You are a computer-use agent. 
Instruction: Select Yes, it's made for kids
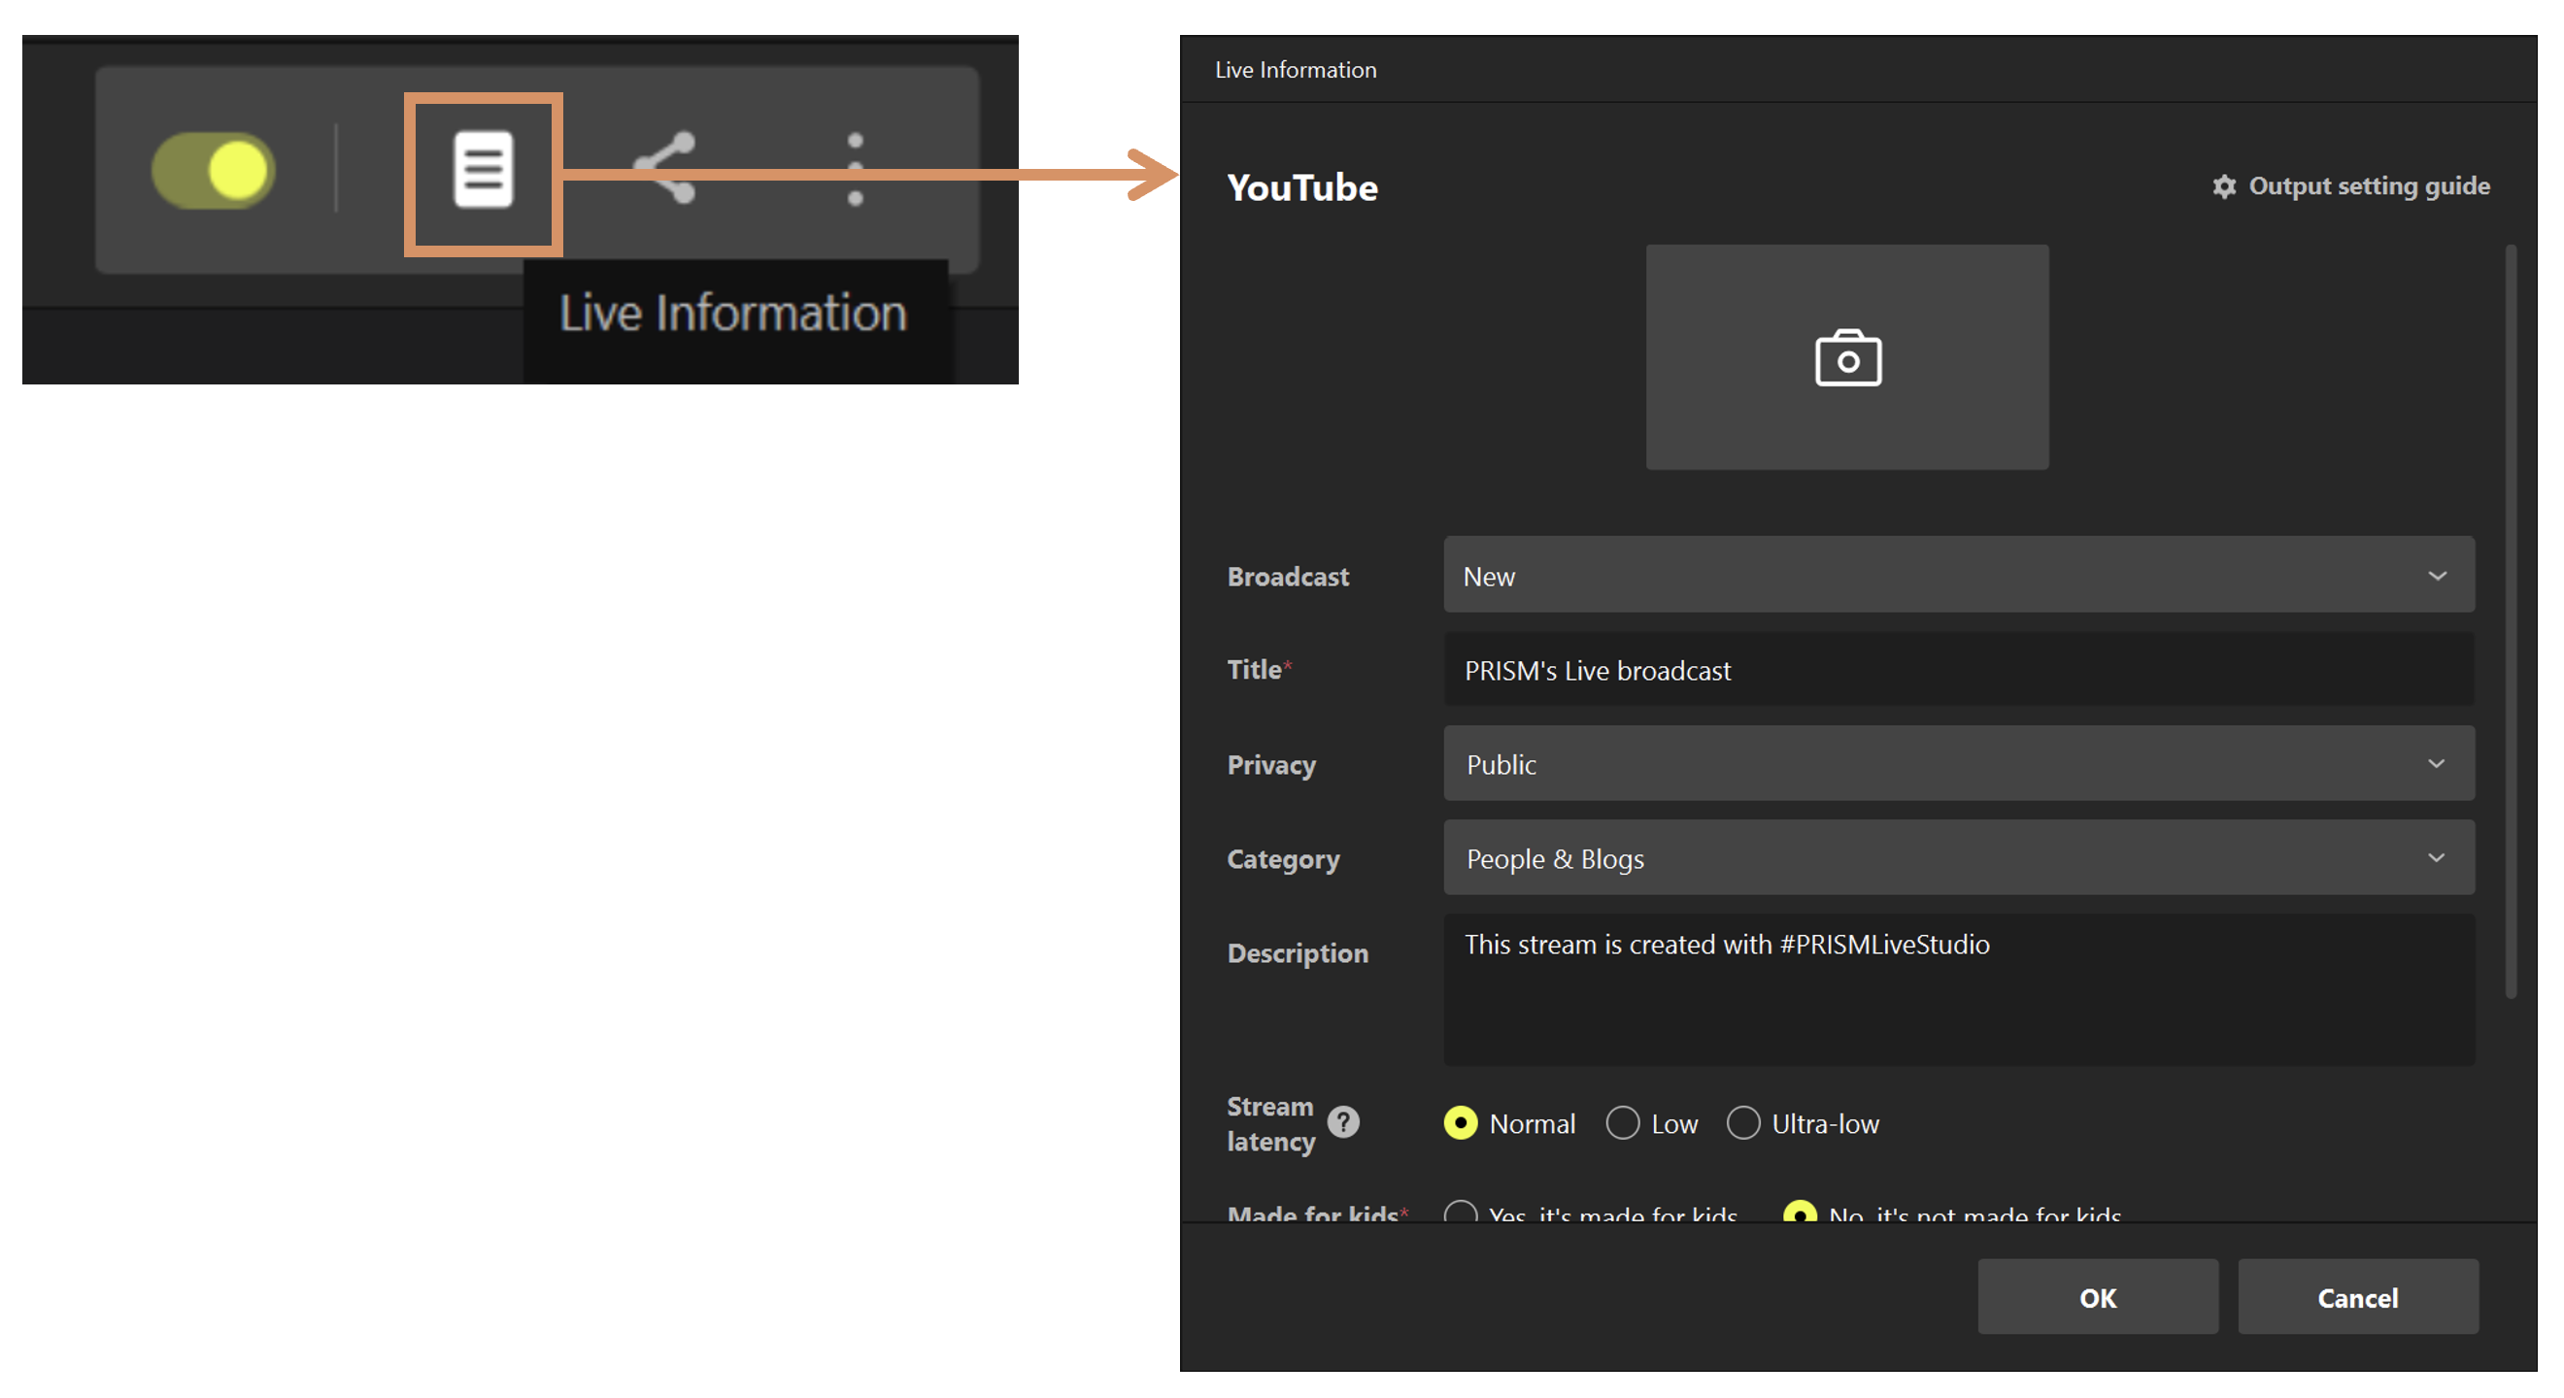tap(1460, 1211)
